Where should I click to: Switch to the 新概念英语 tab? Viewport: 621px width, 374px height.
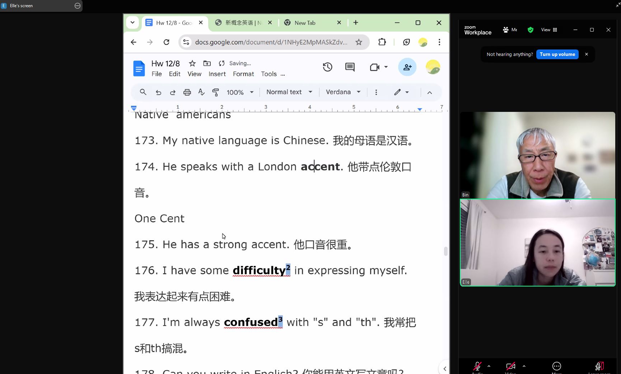[244, 23]
